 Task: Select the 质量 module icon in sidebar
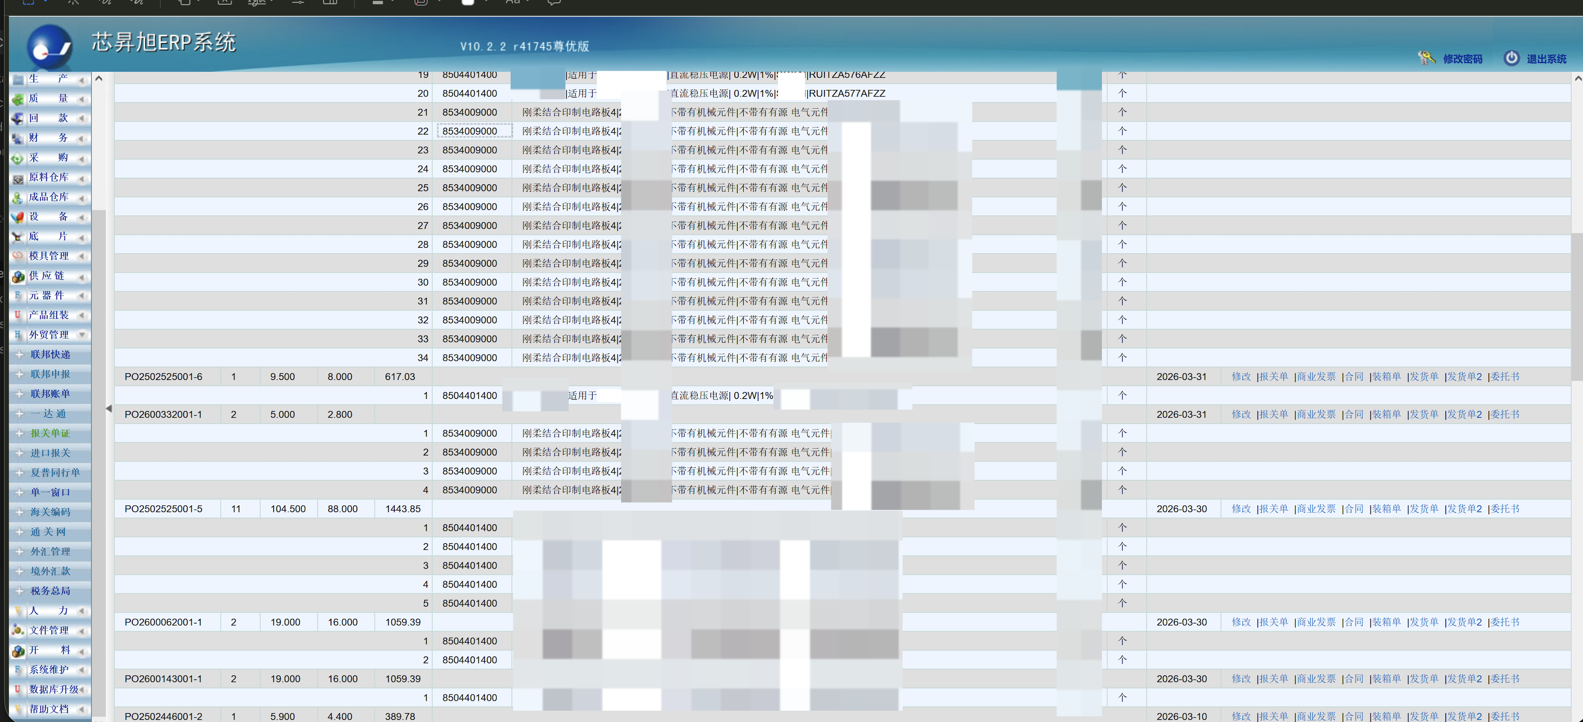pos(17,98)
